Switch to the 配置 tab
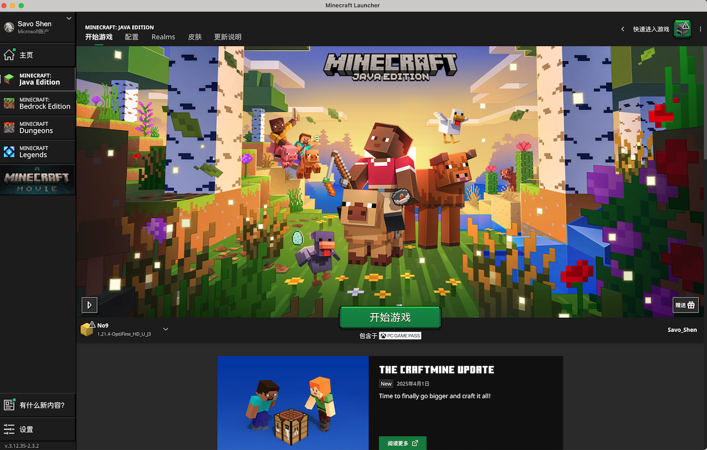This screenshot has height=450, width=707. 132,37
